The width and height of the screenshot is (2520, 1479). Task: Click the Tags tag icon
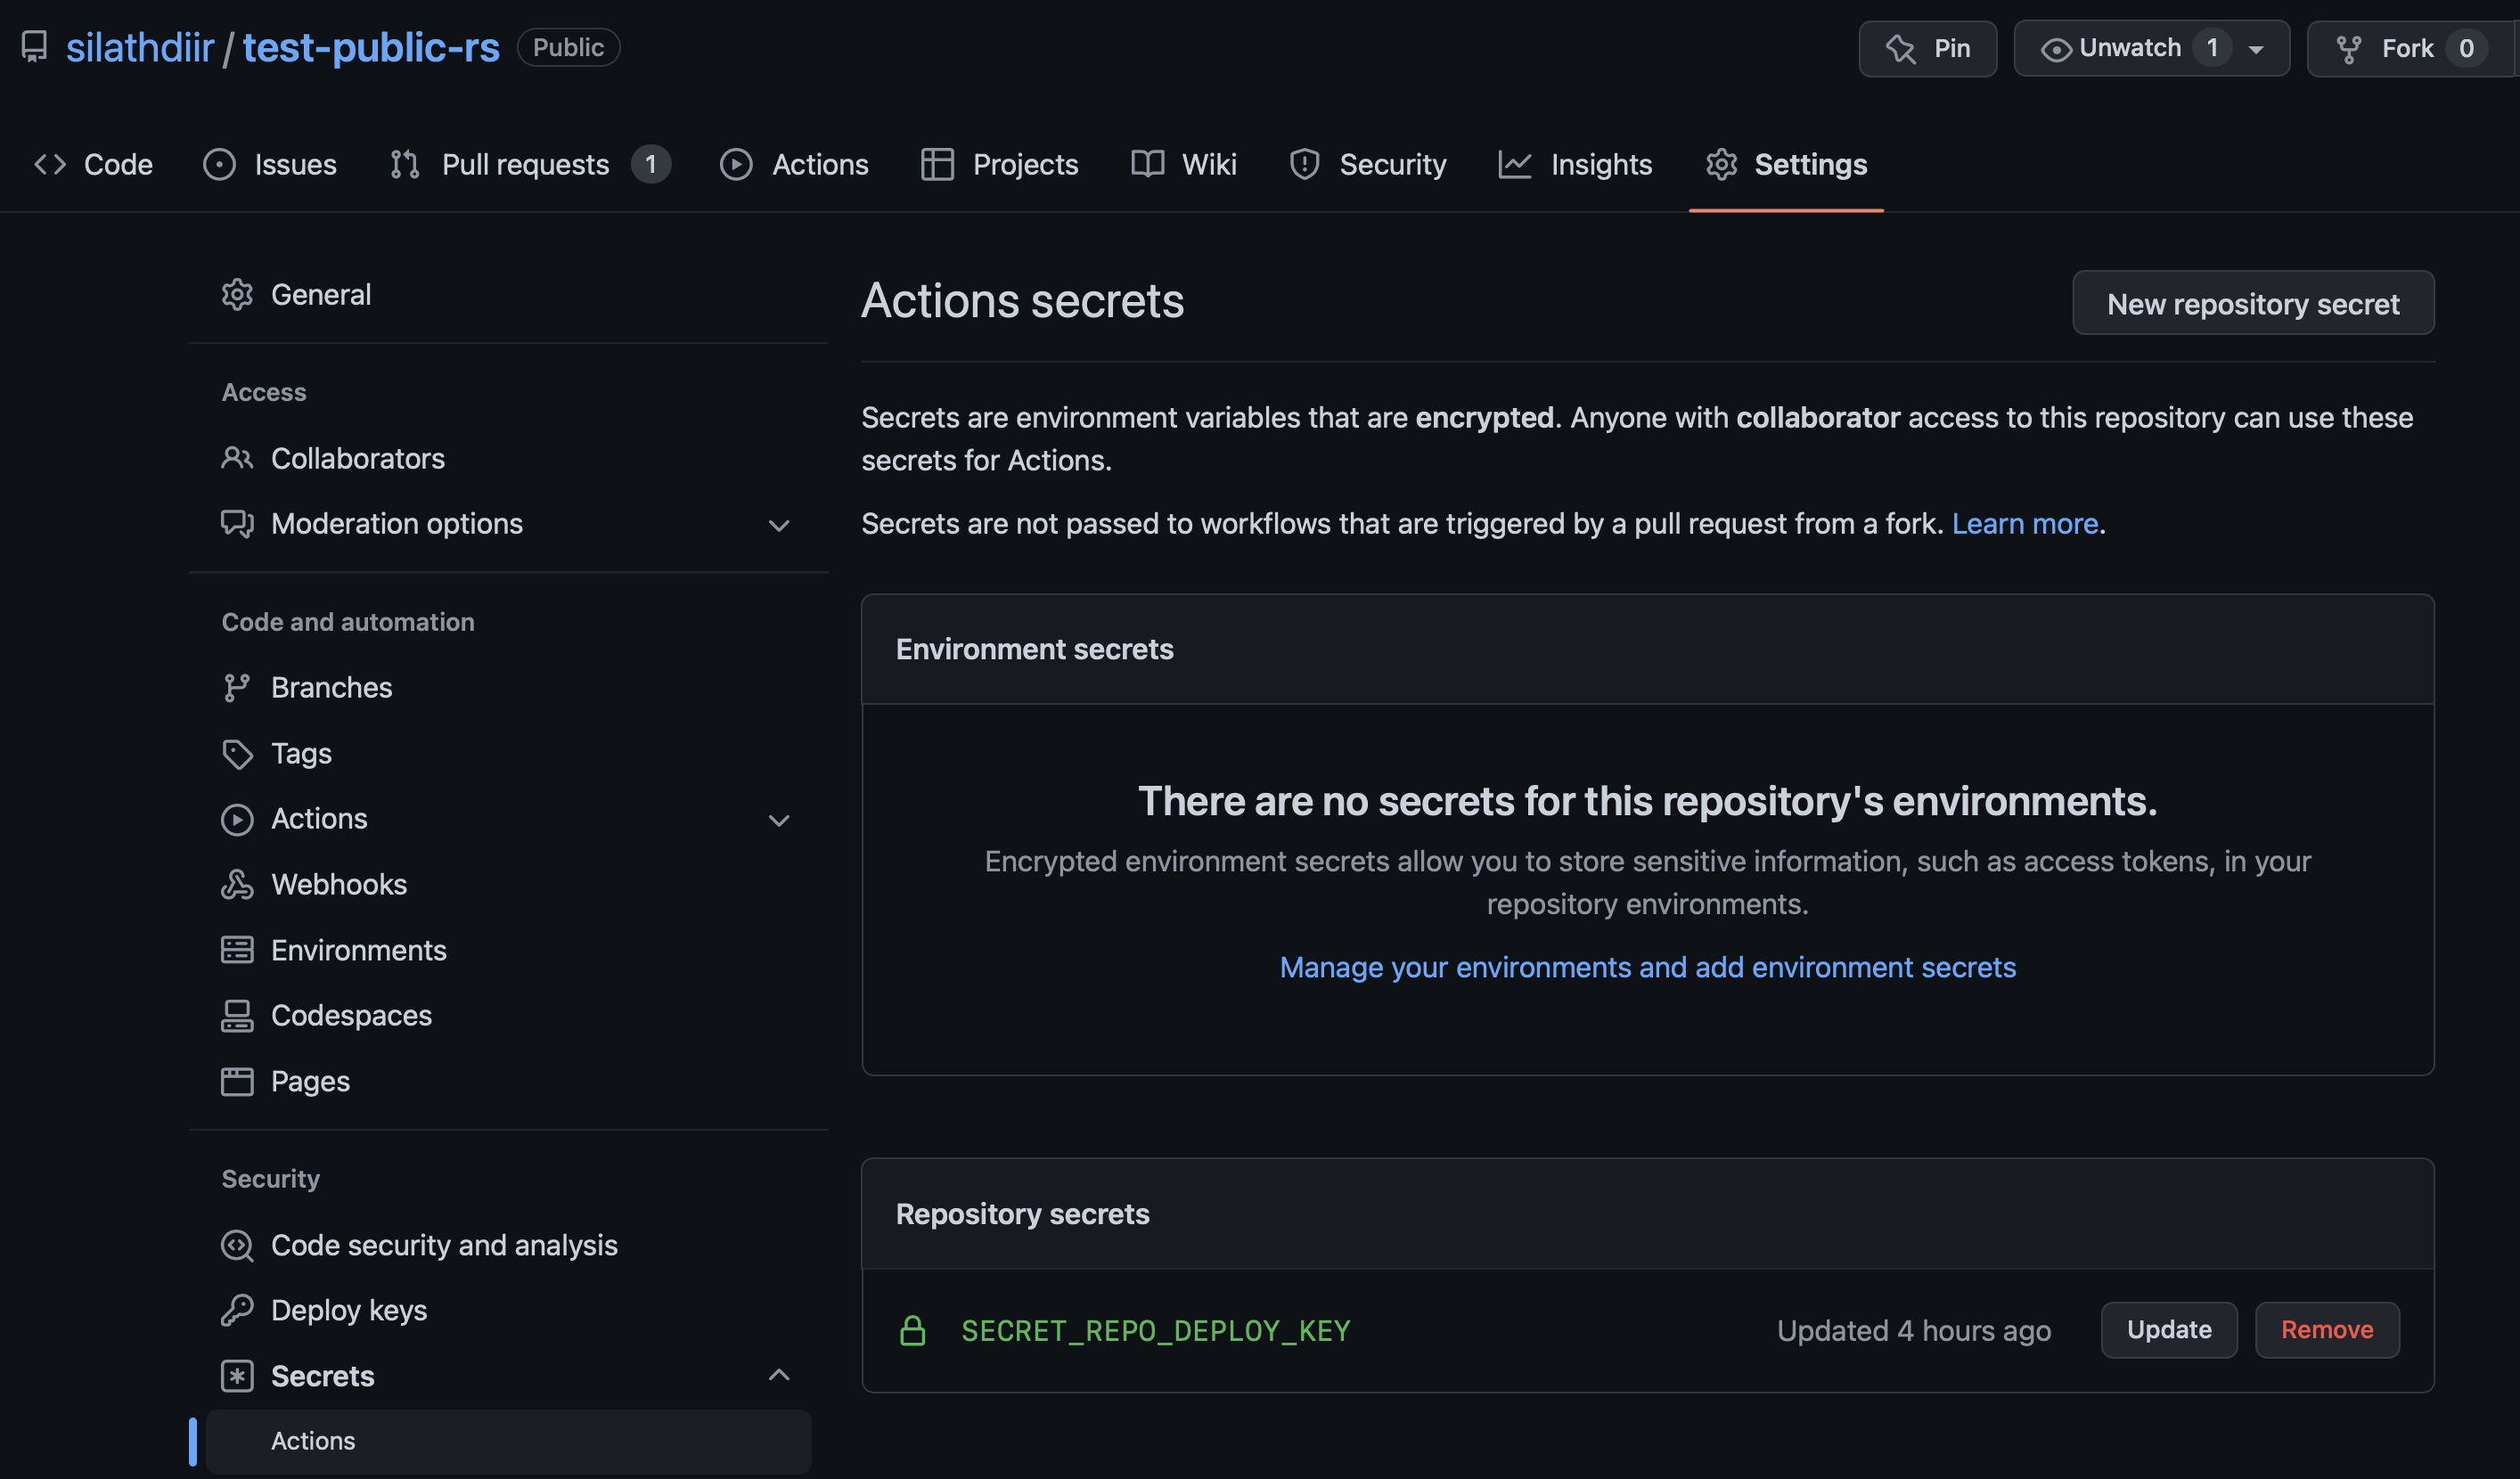(237, 753)
